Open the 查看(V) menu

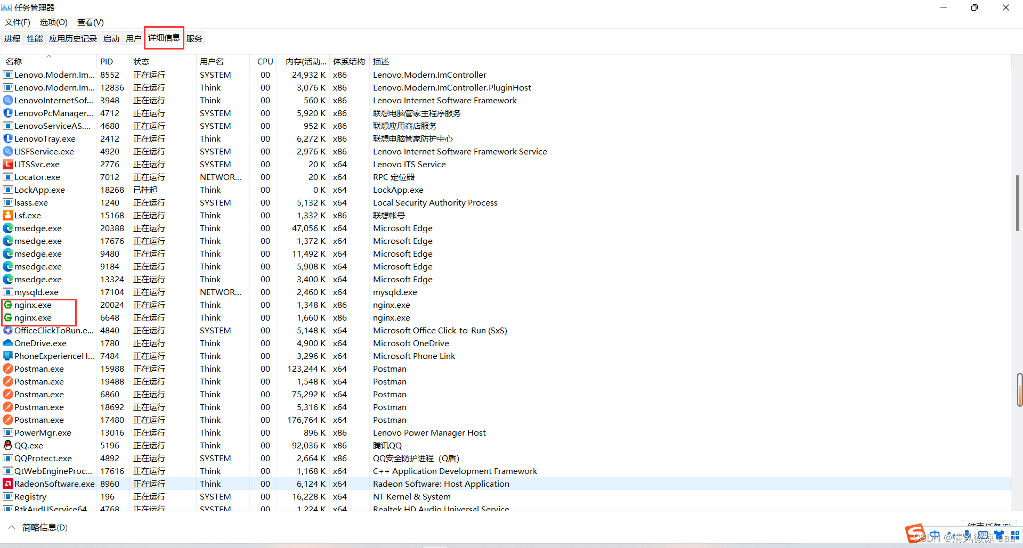91,22
